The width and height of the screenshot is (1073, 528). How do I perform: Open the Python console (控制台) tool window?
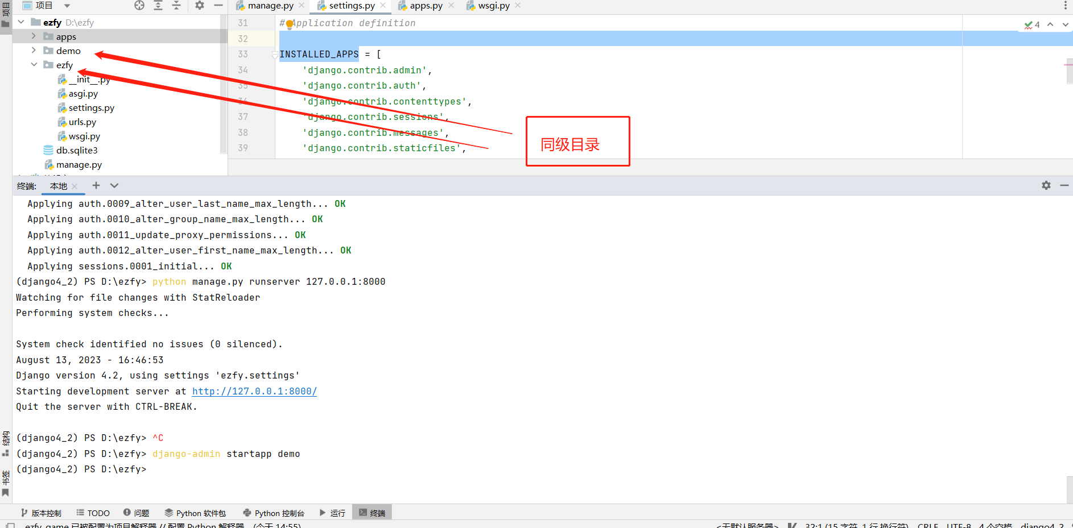(274, 513)
